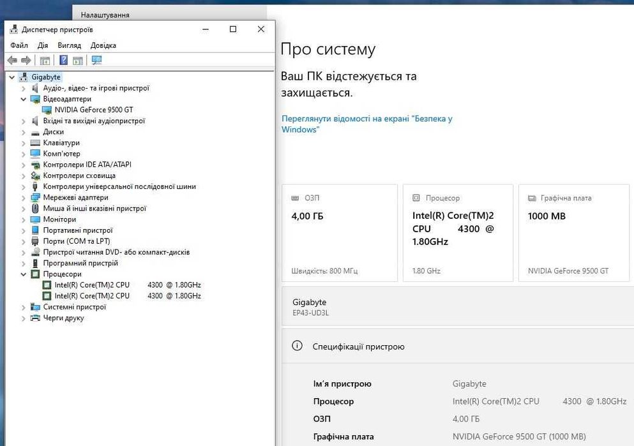Image resolution: width=634 pixels, height=446 pixels.
Task: Collapse the Процесори branch
Action: [24, 274]
